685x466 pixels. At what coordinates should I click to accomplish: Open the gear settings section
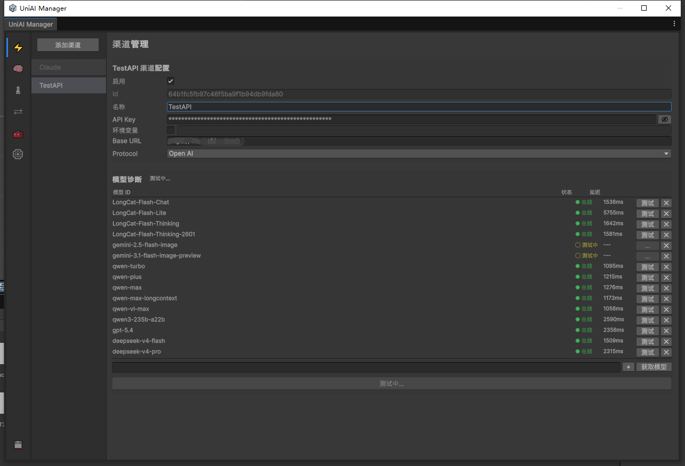point(18,155)
